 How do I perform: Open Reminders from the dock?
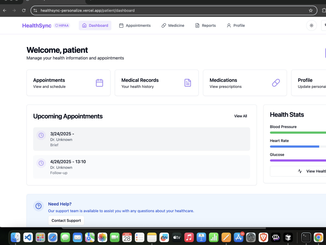(x=140, y=237)
